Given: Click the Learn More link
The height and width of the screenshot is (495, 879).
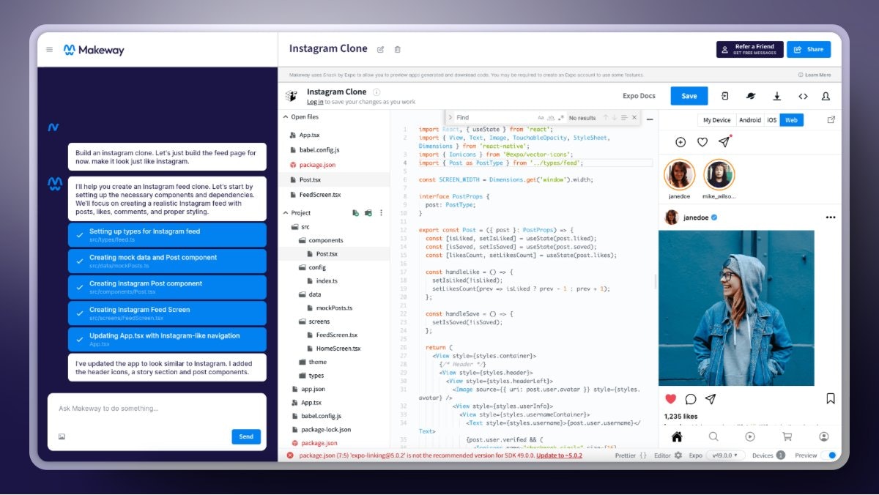Looking at the screenshot, I should [x=815, y=75].
